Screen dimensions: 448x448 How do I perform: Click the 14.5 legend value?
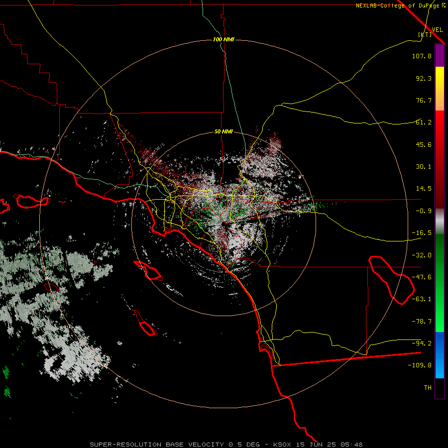[424, 189]
